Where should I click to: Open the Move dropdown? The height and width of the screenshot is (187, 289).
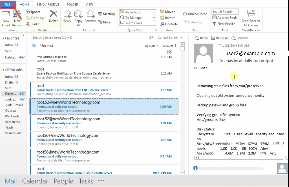167,12
